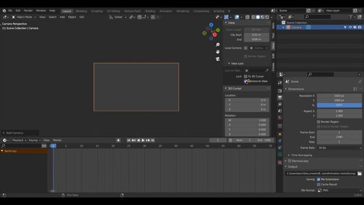Open the Object Mode dropdown
This screenshot has width=364, height=205.
24,17
